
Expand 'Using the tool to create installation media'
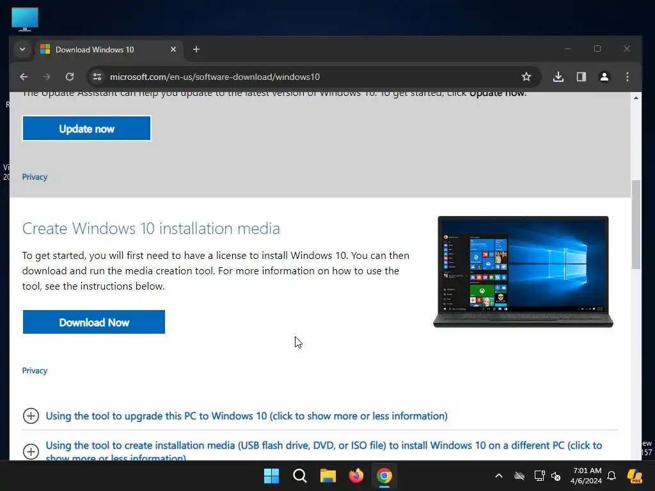click(324, 452)
